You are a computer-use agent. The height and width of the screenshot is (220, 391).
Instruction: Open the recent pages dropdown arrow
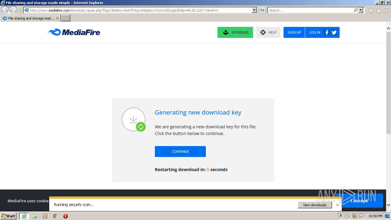[x=20, y=10]
